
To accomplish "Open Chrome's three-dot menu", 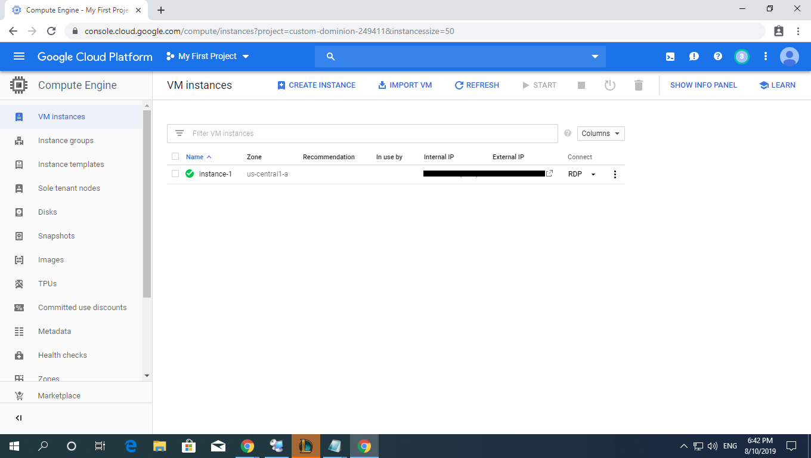I will click(x=798, y=31).
